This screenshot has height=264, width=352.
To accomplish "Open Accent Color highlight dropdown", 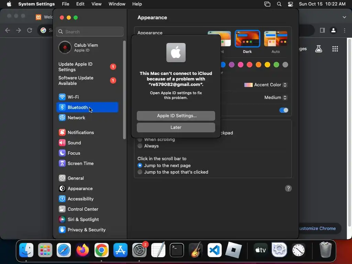I will pos(266,85).
